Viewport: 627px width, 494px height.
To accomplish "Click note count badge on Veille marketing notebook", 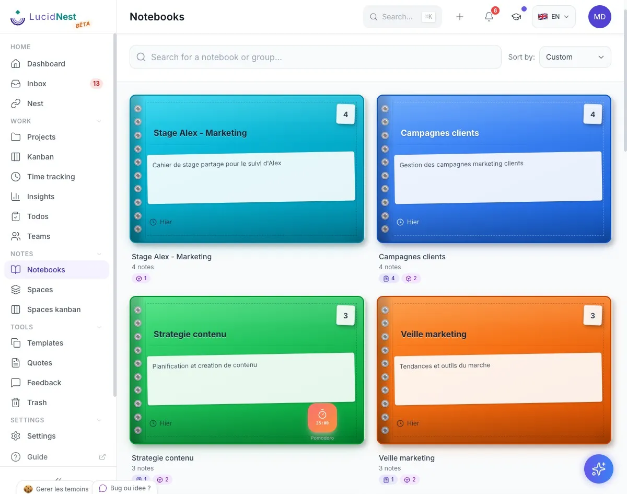I will pyautogui.click(x=593, y=316).
